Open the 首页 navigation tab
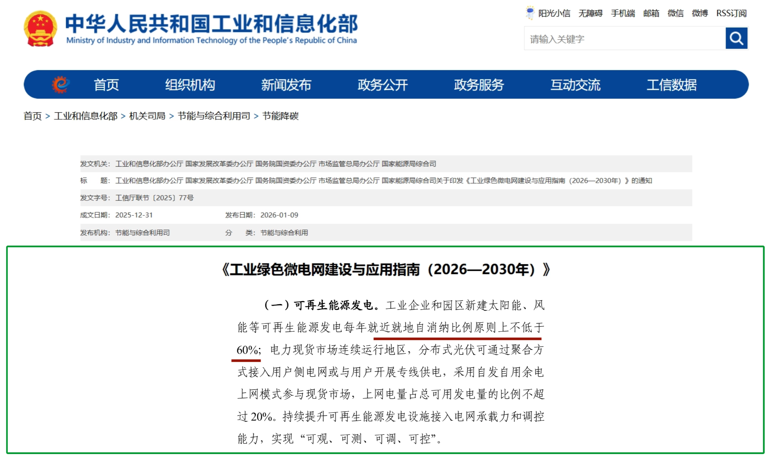The width and height of the screenshot is (770, 459). pyautogui.click(x=106, y=85)
